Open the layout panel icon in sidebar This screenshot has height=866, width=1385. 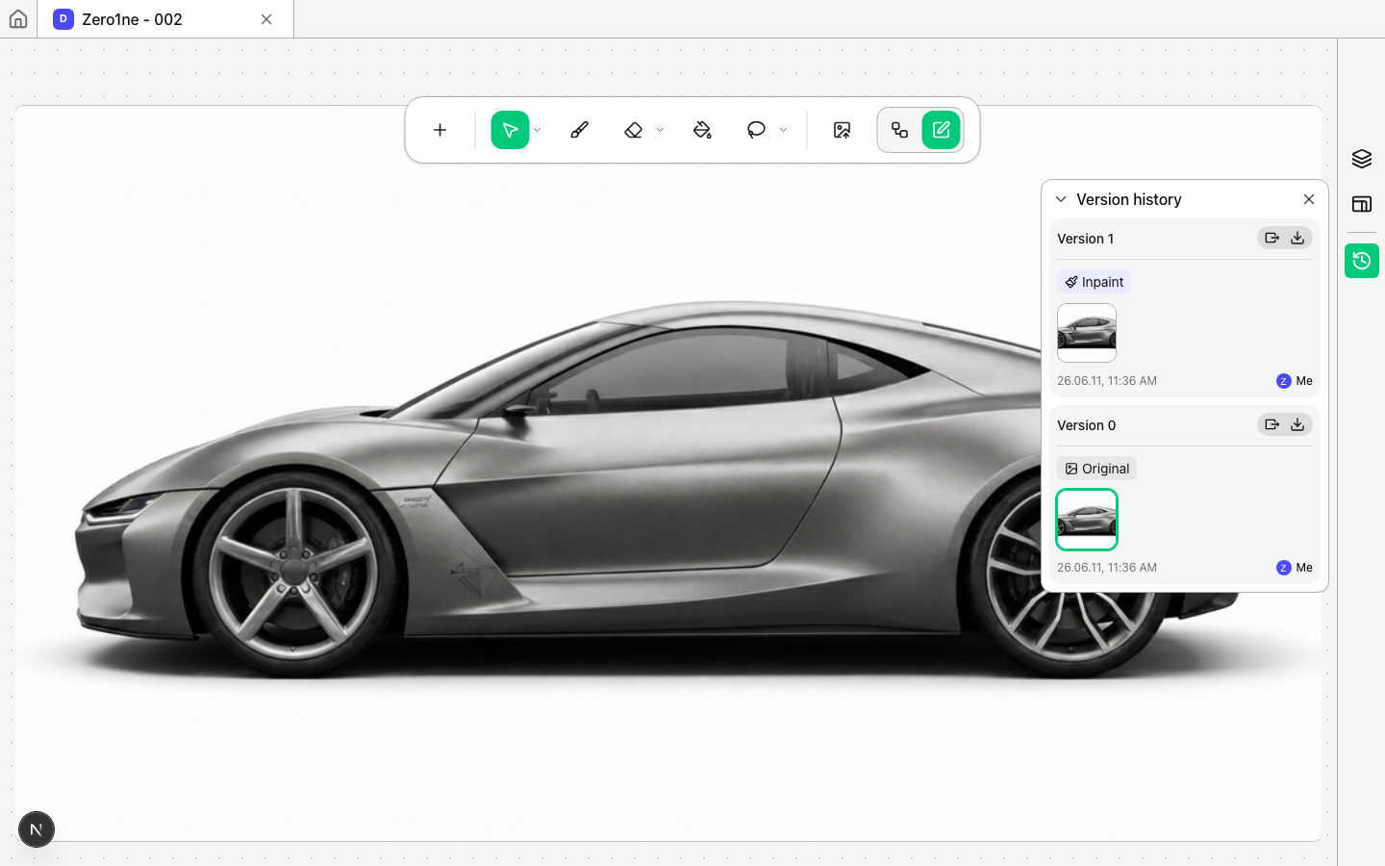click(x=1362, y=204)
